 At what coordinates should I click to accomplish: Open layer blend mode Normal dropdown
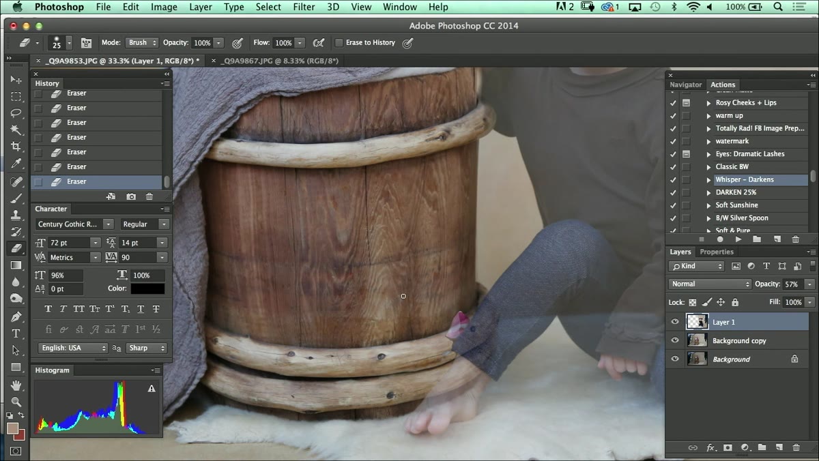click(710, 284)
